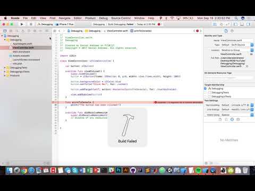
Task: Select Main.storyboard in the navigator
Action: tap(21, 51)
